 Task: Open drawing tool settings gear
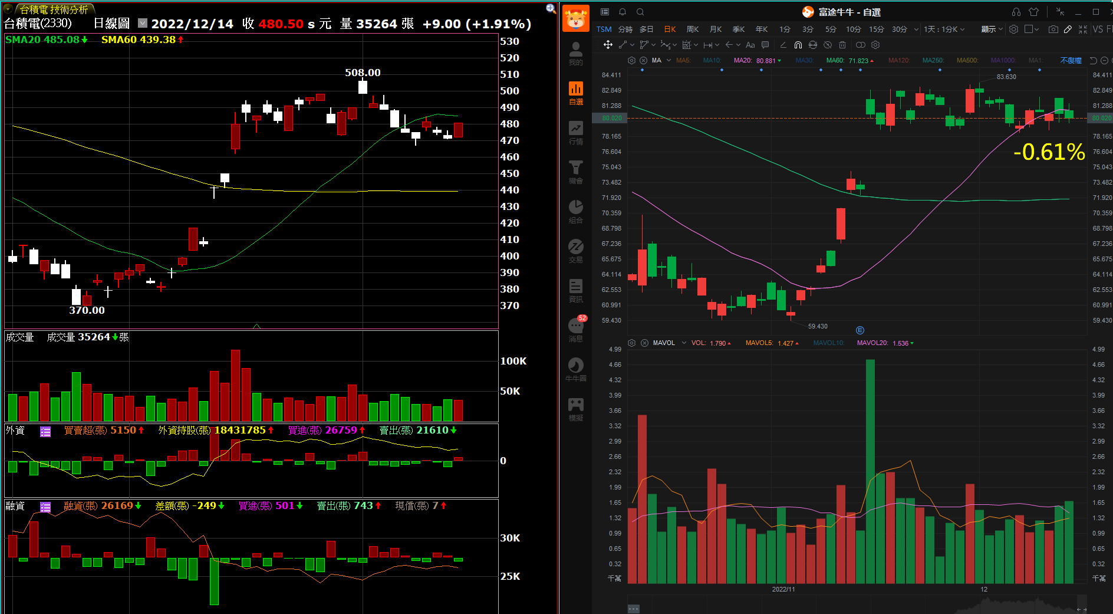point(875,45)
